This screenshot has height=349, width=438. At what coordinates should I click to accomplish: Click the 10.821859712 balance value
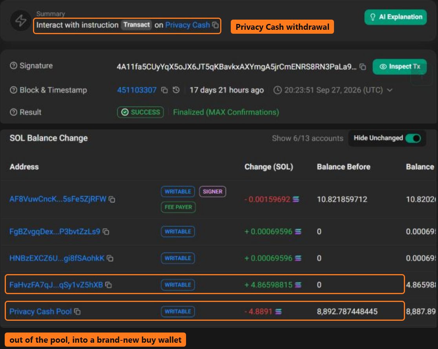[x=342, y=199]
